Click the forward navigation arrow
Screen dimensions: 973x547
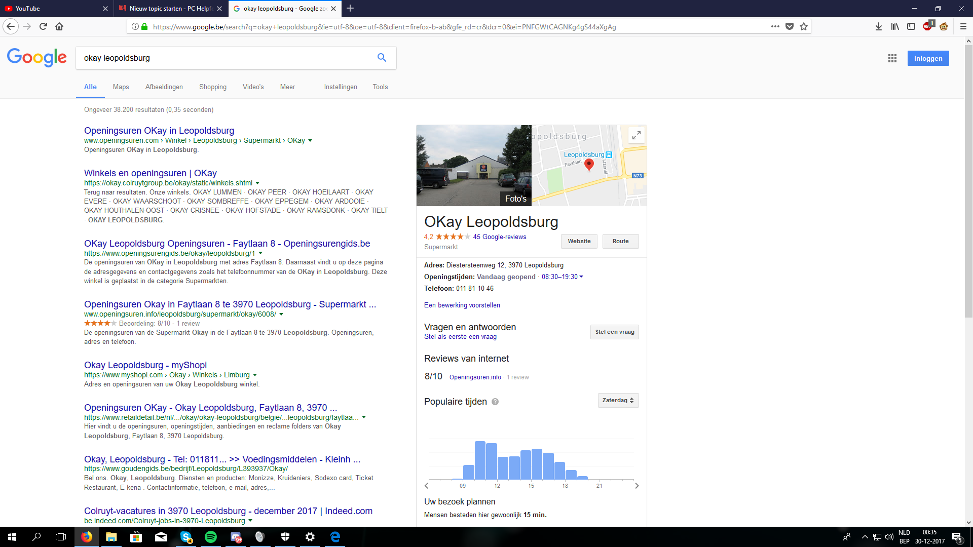(x=27, y=26)
